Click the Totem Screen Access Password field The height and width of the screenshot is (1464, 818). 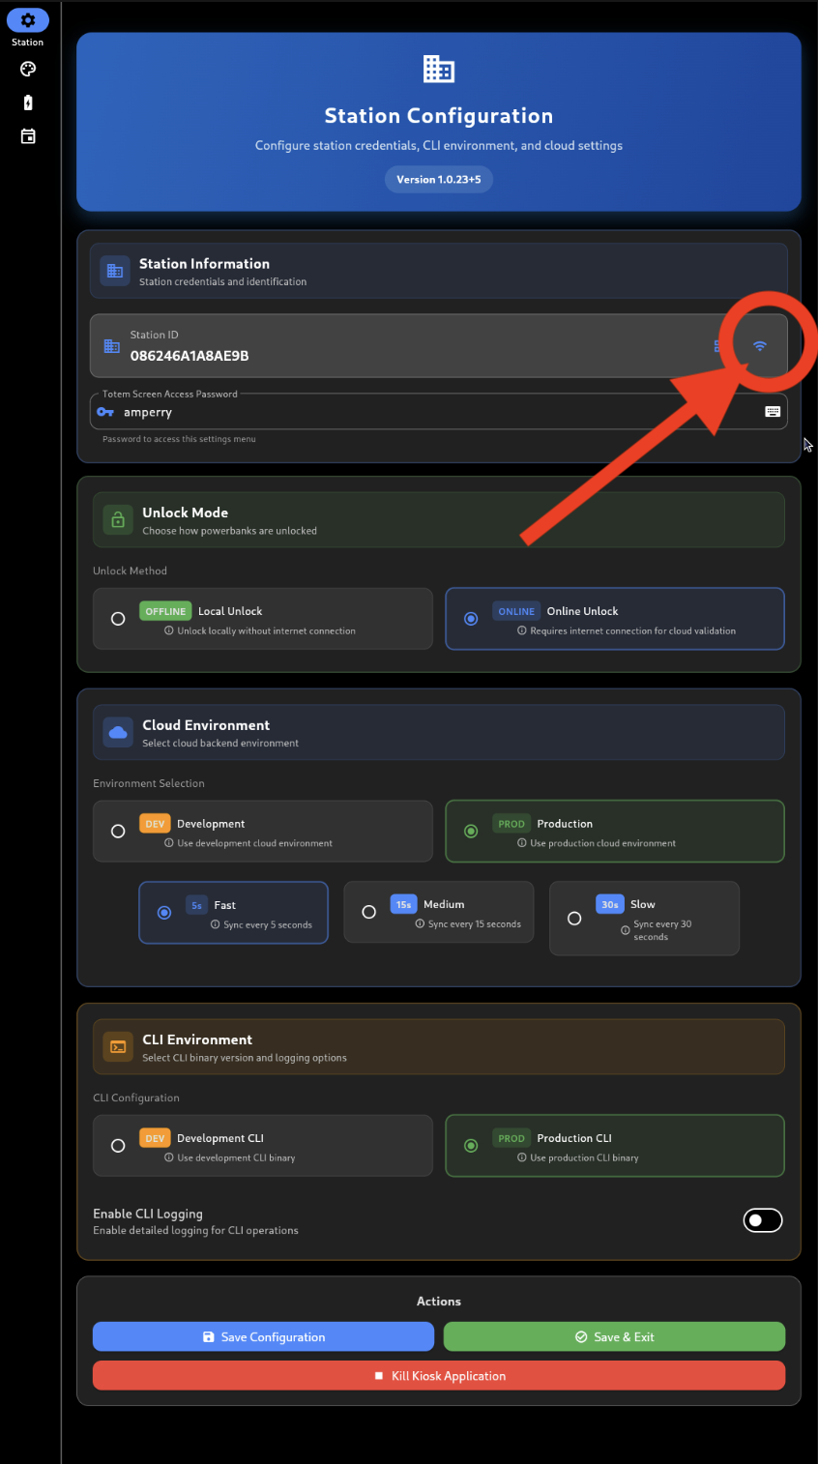pos(387,410)
